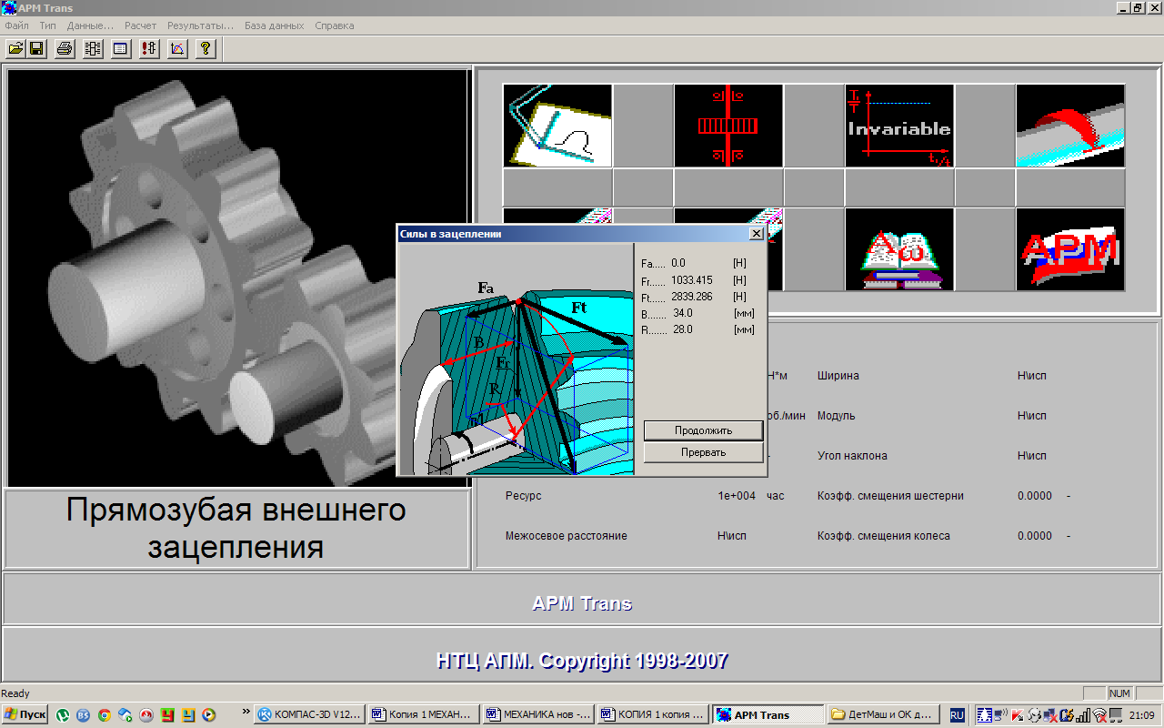Click the КОПИЯ 1 копия taskbar document

pos(653,715)
